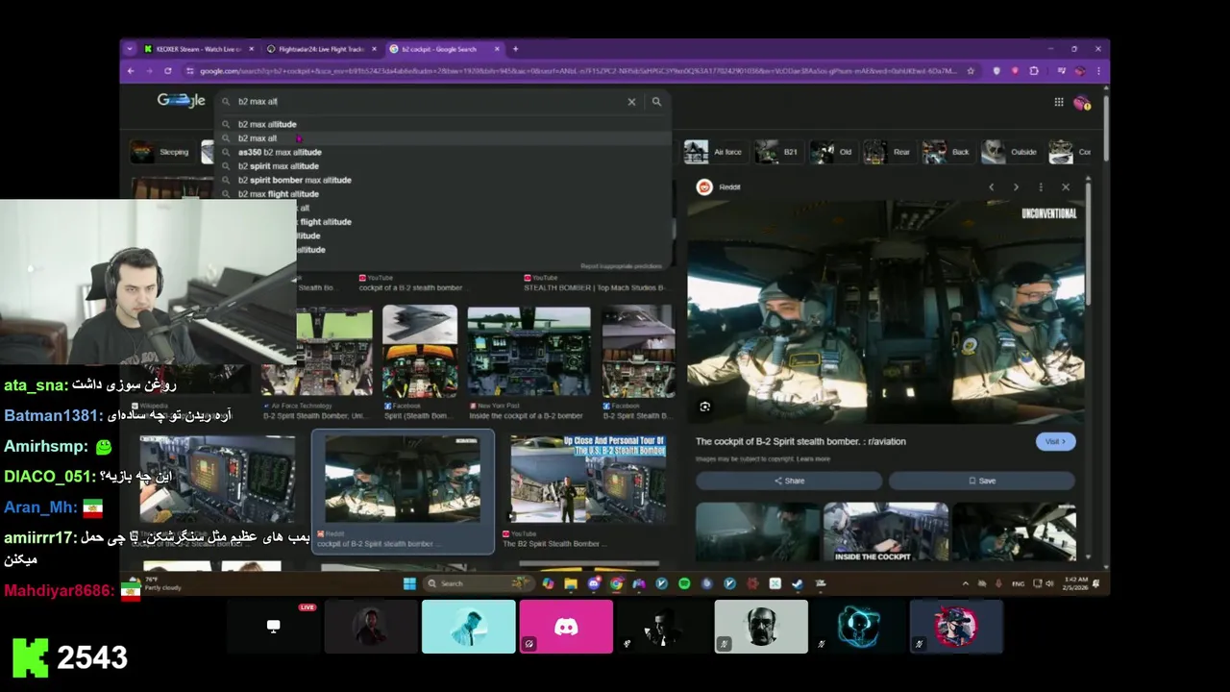Open File Explorer from taskbar

(571, 583)
